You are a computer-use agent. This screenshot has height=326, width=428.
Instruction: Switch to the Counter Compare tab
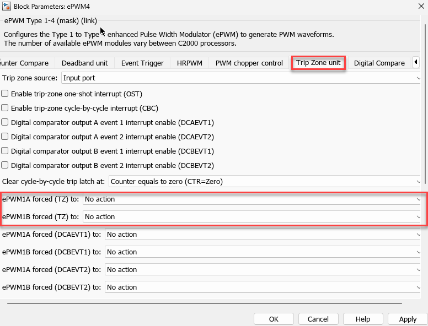coord(26,63)
